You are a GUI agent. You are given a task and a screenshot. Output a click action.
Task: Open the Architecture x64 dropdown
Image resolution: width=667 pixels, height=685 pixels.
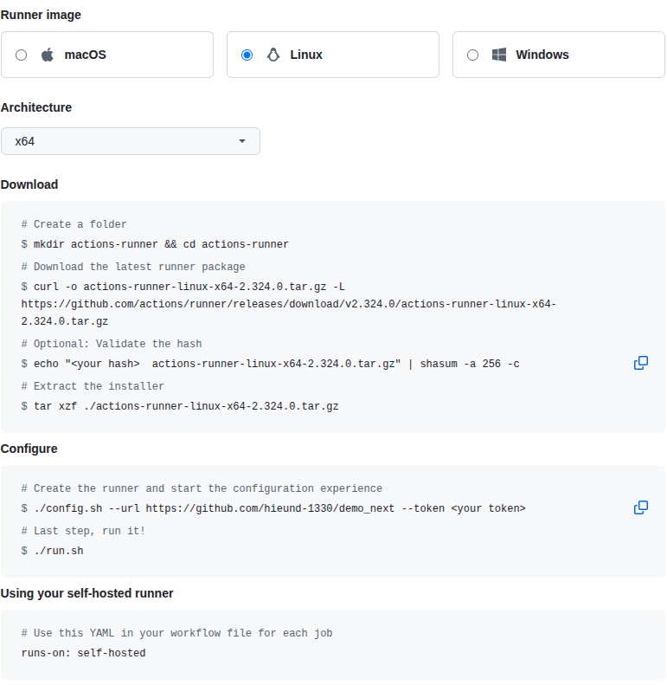point(130,141)
